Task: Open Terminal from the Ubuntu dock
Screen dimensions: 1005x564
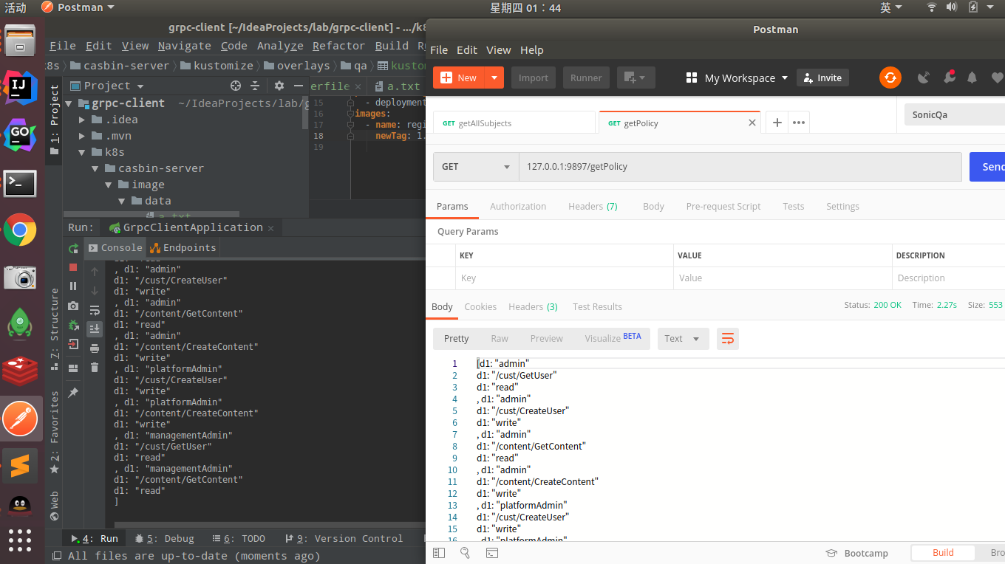Action: [20, 183]
